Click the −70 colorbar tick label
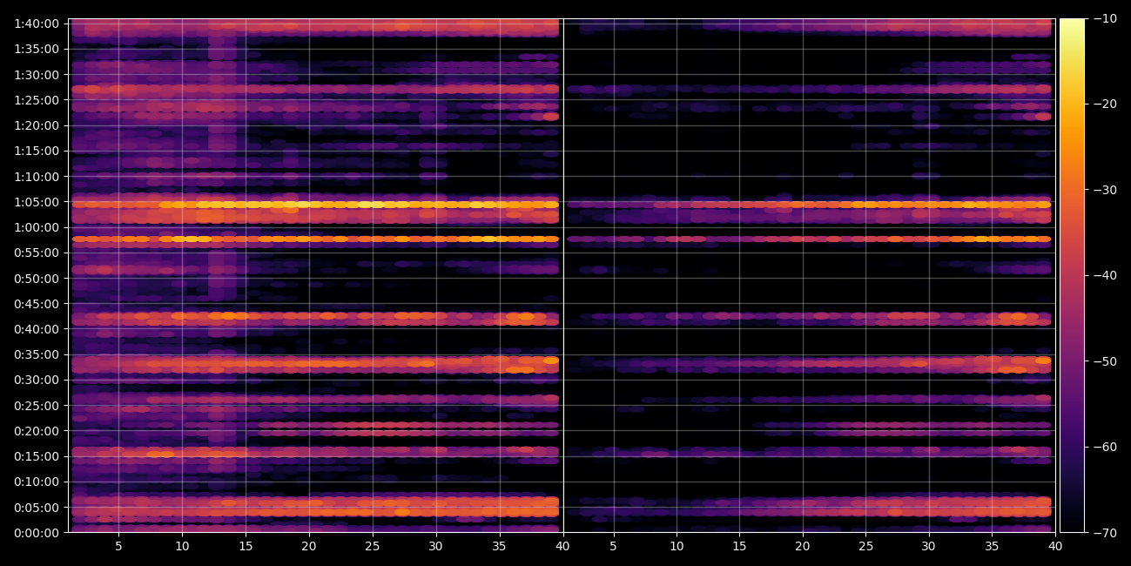1131x566 pixels. (1105, 533)
